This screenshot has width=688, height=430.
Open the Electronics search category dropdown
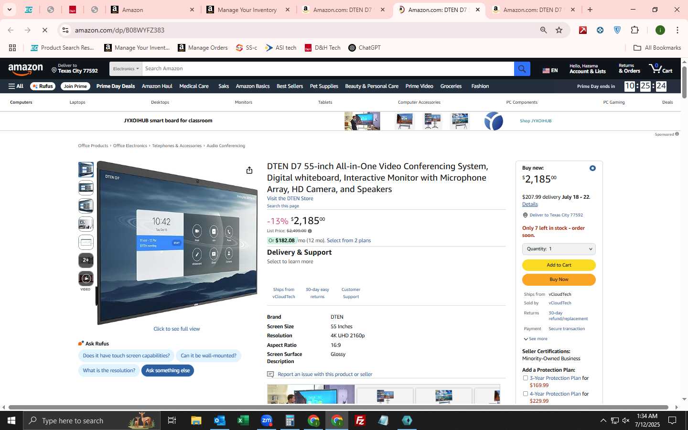tap(126, 69)
